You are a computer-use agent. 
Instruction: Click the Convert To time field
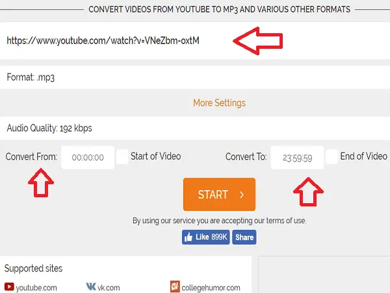[x=297, y=158]
